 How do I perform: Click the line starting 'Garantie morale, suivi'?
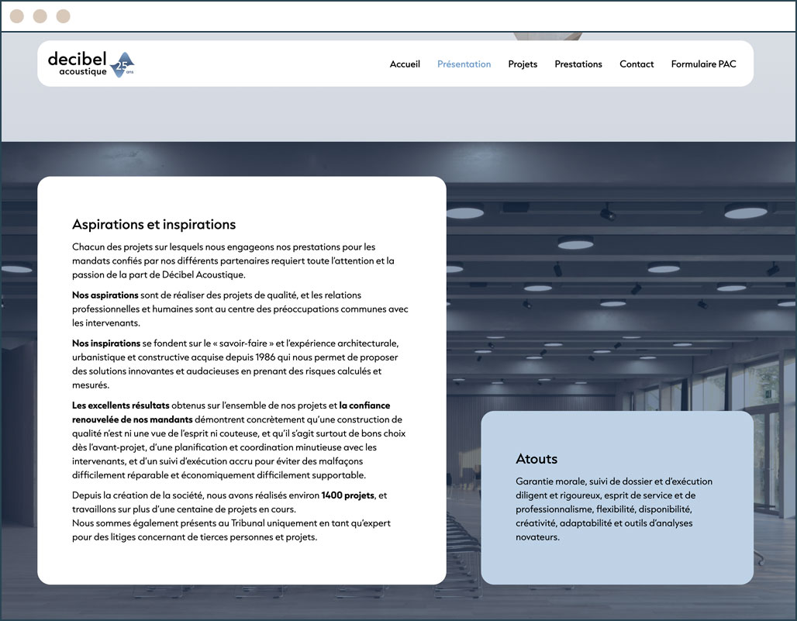[614, 481]
